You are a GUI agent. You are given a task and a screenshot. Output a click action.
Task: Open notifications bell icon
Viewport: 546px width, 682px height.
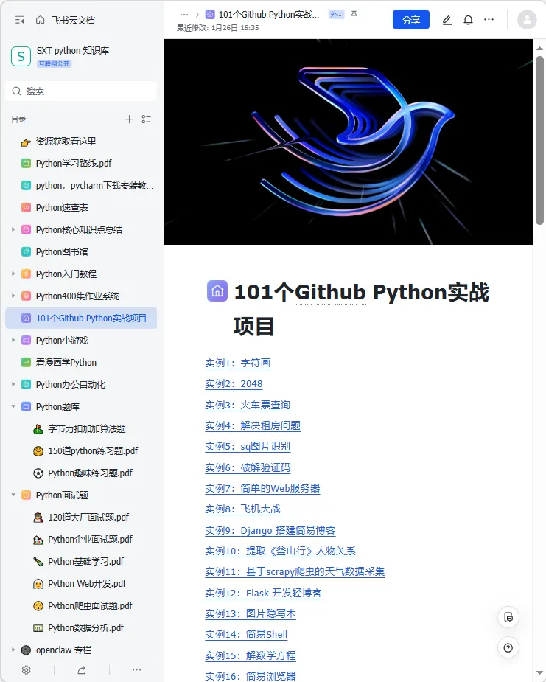[468, 20]
